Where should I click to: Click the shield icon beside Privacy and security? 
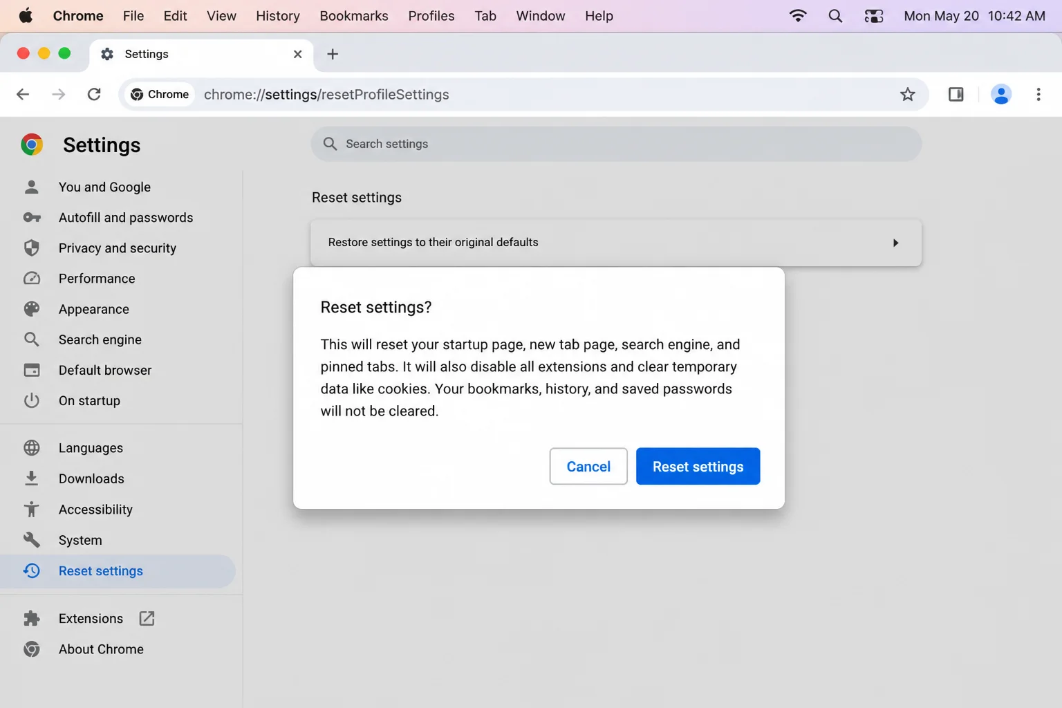(x=32, y=248)
